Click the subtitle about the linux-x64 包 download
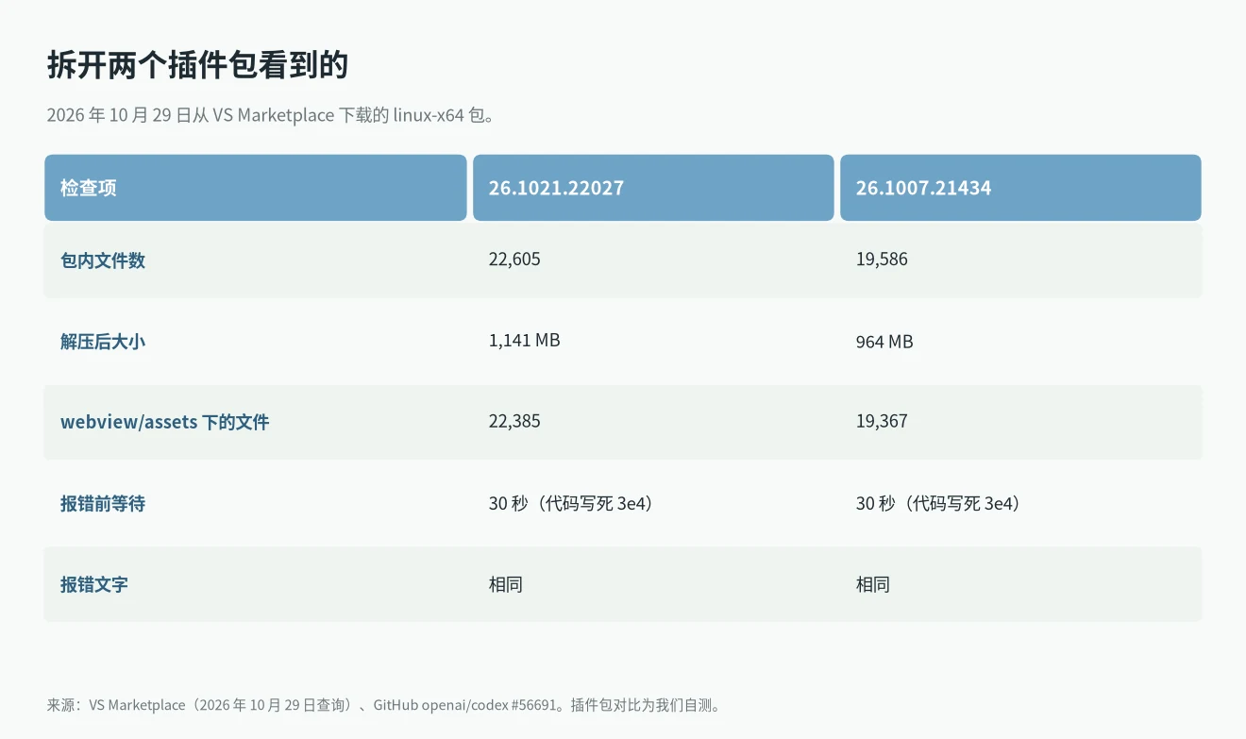1246x739 pixels. coord(272,116)
